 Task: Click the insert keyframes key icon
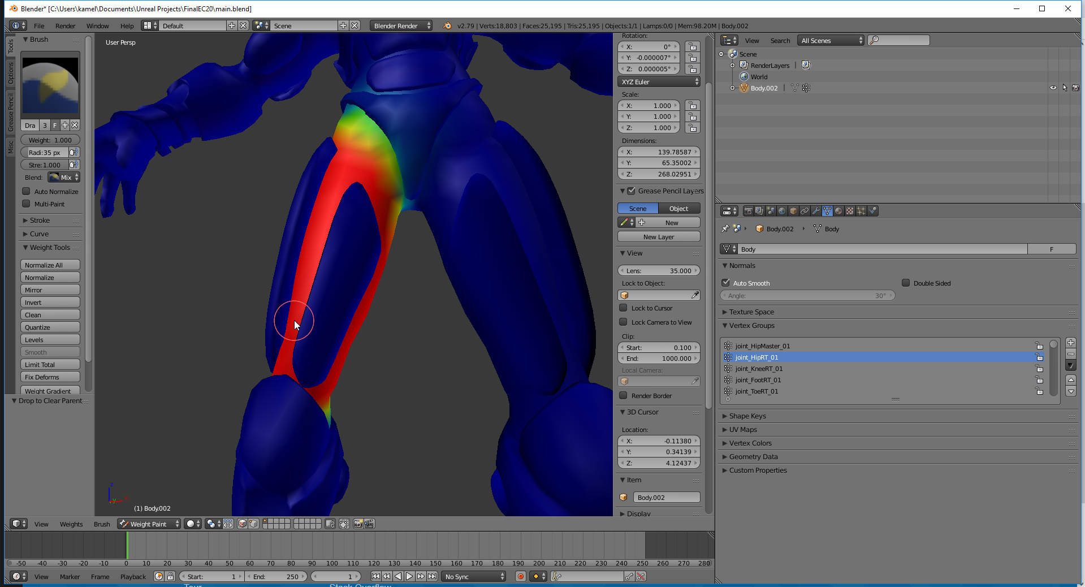[x=629, y=576]
